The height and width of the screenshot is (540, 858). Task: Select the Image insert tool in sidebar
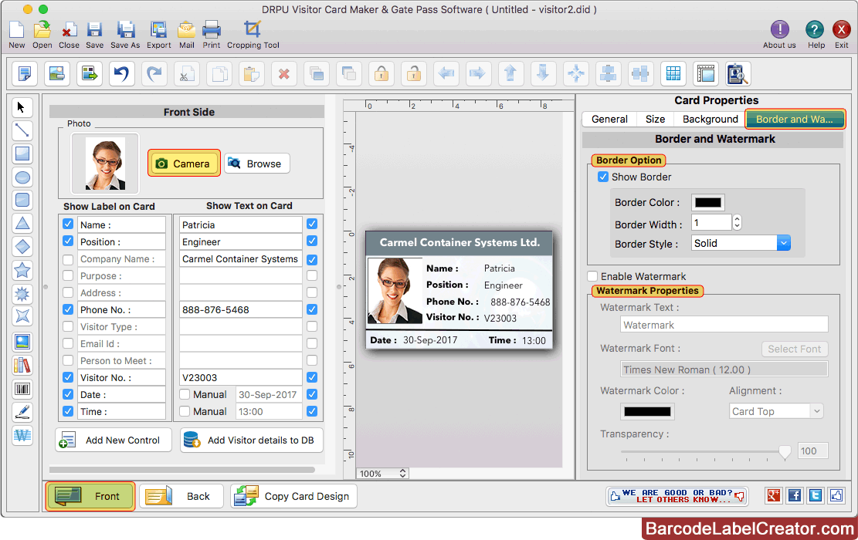click(x=22, y=343)
